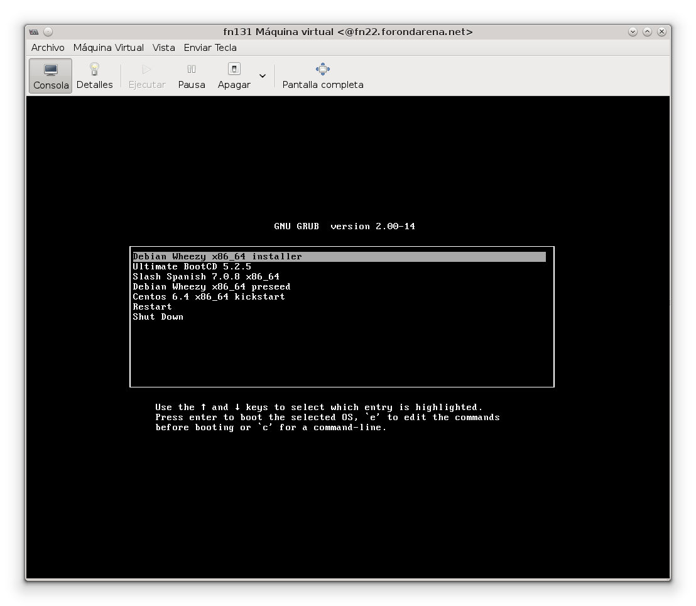This screenshot has width=696, height=606.
Task: Select Slash Spanish 7.0.8 x86_64 entry
Action: coord(339,277)
